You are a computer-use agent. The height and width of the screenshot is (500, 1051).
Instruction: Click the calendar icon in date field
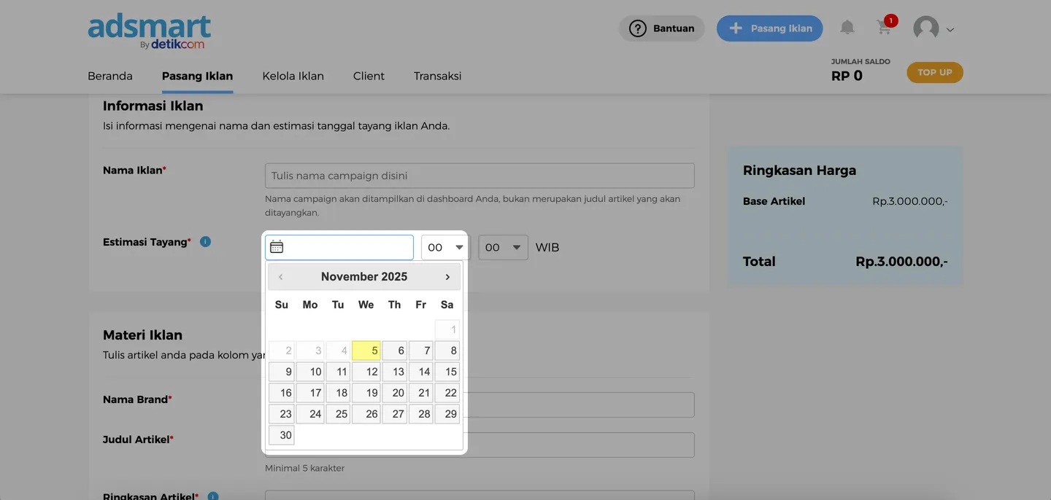point(277,247)
